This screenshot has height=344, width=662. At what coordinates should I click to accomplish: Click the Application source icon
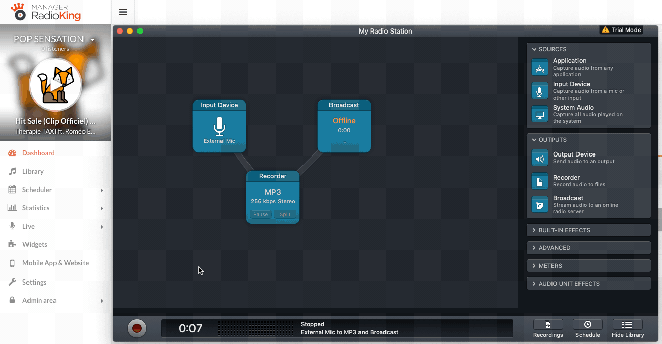pyautogui.click(x=539, y=68)
